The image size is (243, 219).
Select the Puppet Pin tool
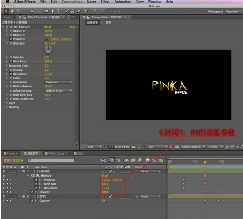(95, 11)
